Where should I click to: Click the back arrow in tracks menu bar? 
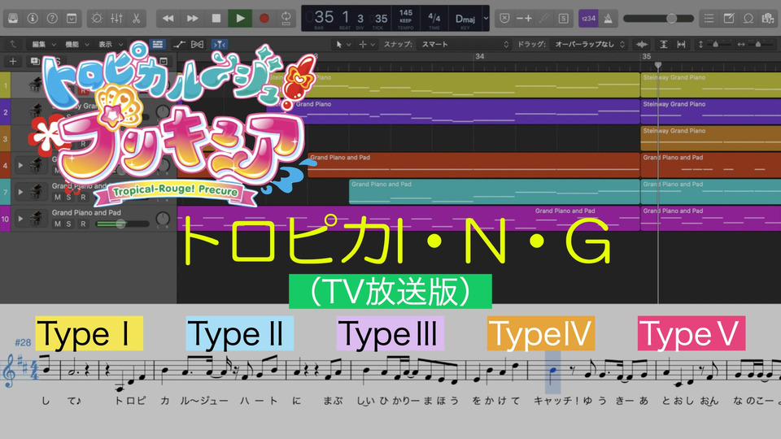(x=13, y=44)
